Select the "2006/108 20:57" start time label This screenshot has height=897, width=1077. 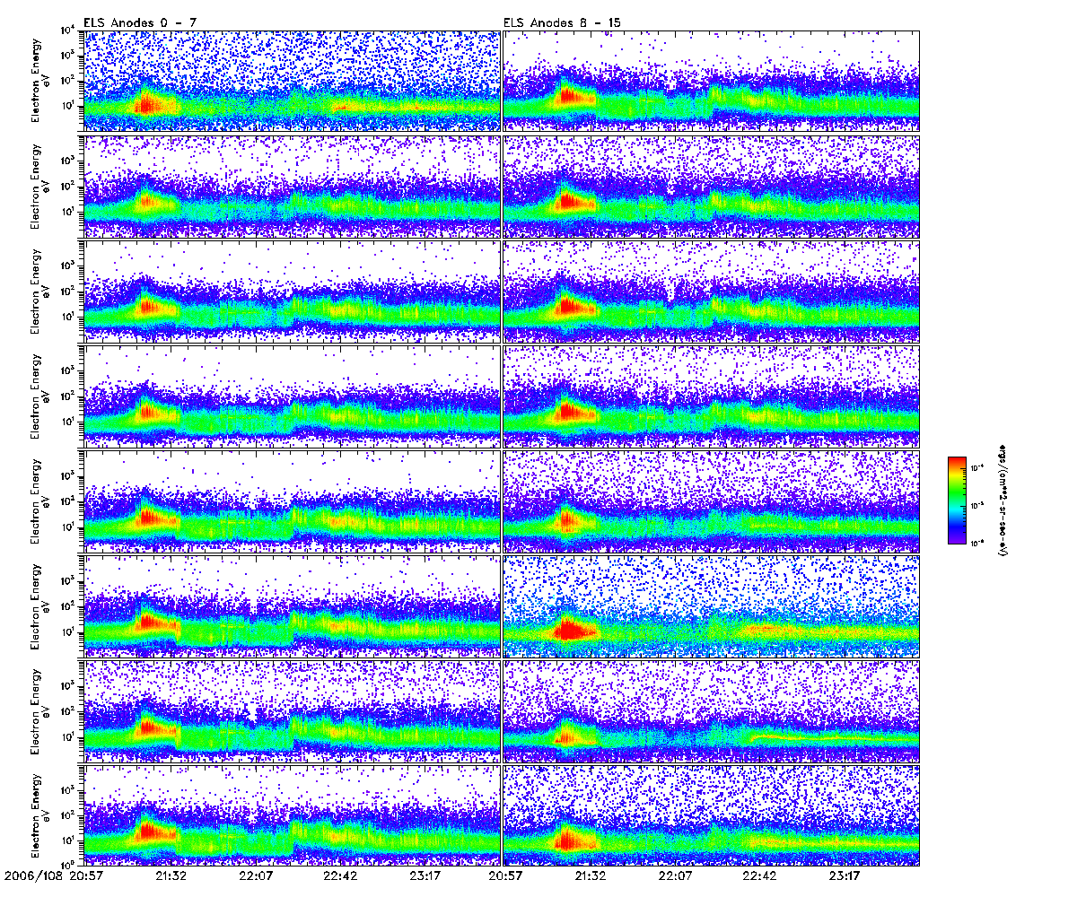point(54,875)
